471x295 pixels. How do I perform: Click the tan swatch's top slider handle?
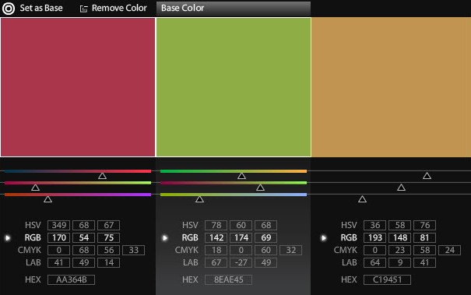tap(427, 176)
